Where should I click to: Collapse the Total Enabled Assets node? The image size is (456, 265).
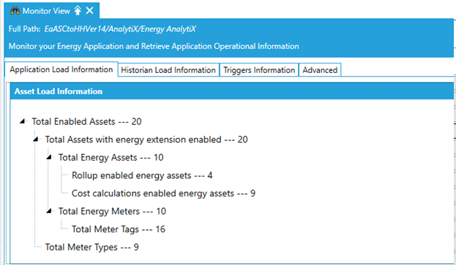[x=23, y=121]
